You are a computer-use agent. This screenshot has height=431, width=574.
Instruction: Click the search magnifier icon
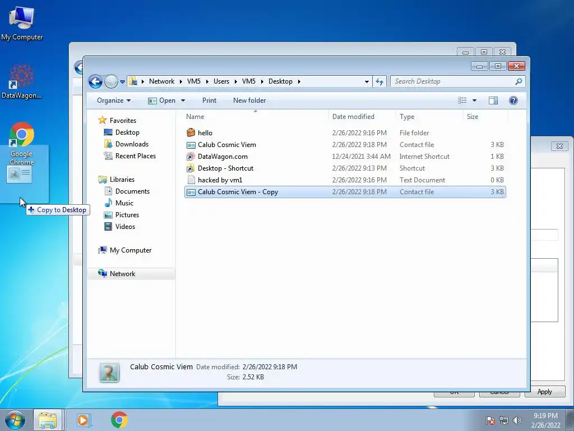(x=519, y=81)
